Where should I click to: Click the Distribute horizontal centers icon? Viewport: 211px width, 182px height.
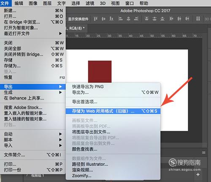[179, 18]
